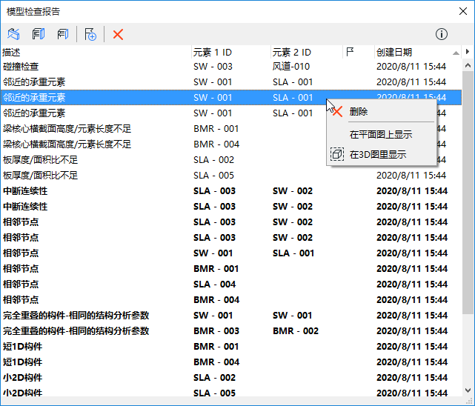Open the info icon at toolbar right
The height and width of the screenshot is (406, 475).
[x=442, y=34]
